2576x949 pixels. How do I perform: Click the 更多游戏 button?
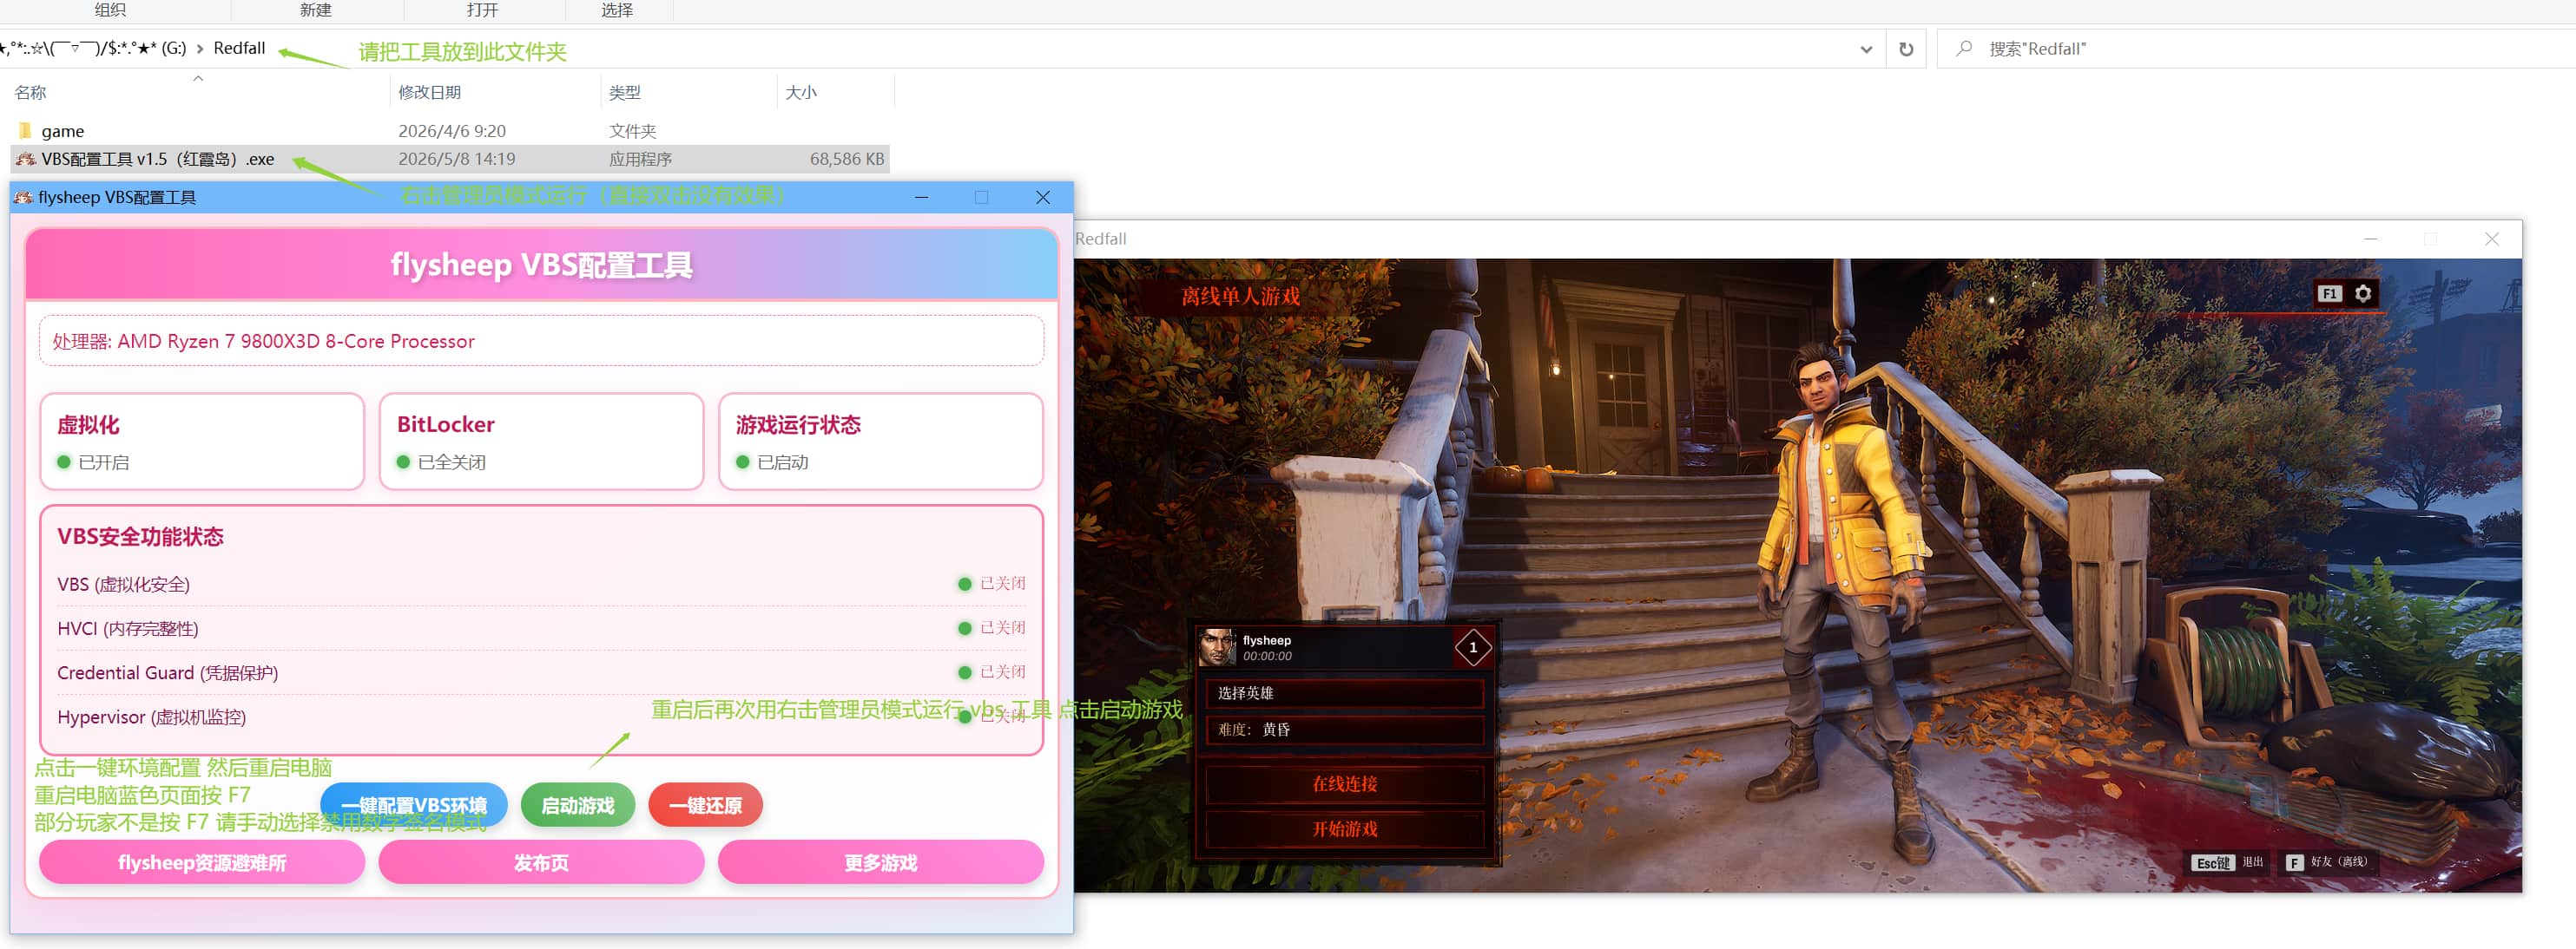click(x=881, y=862)
